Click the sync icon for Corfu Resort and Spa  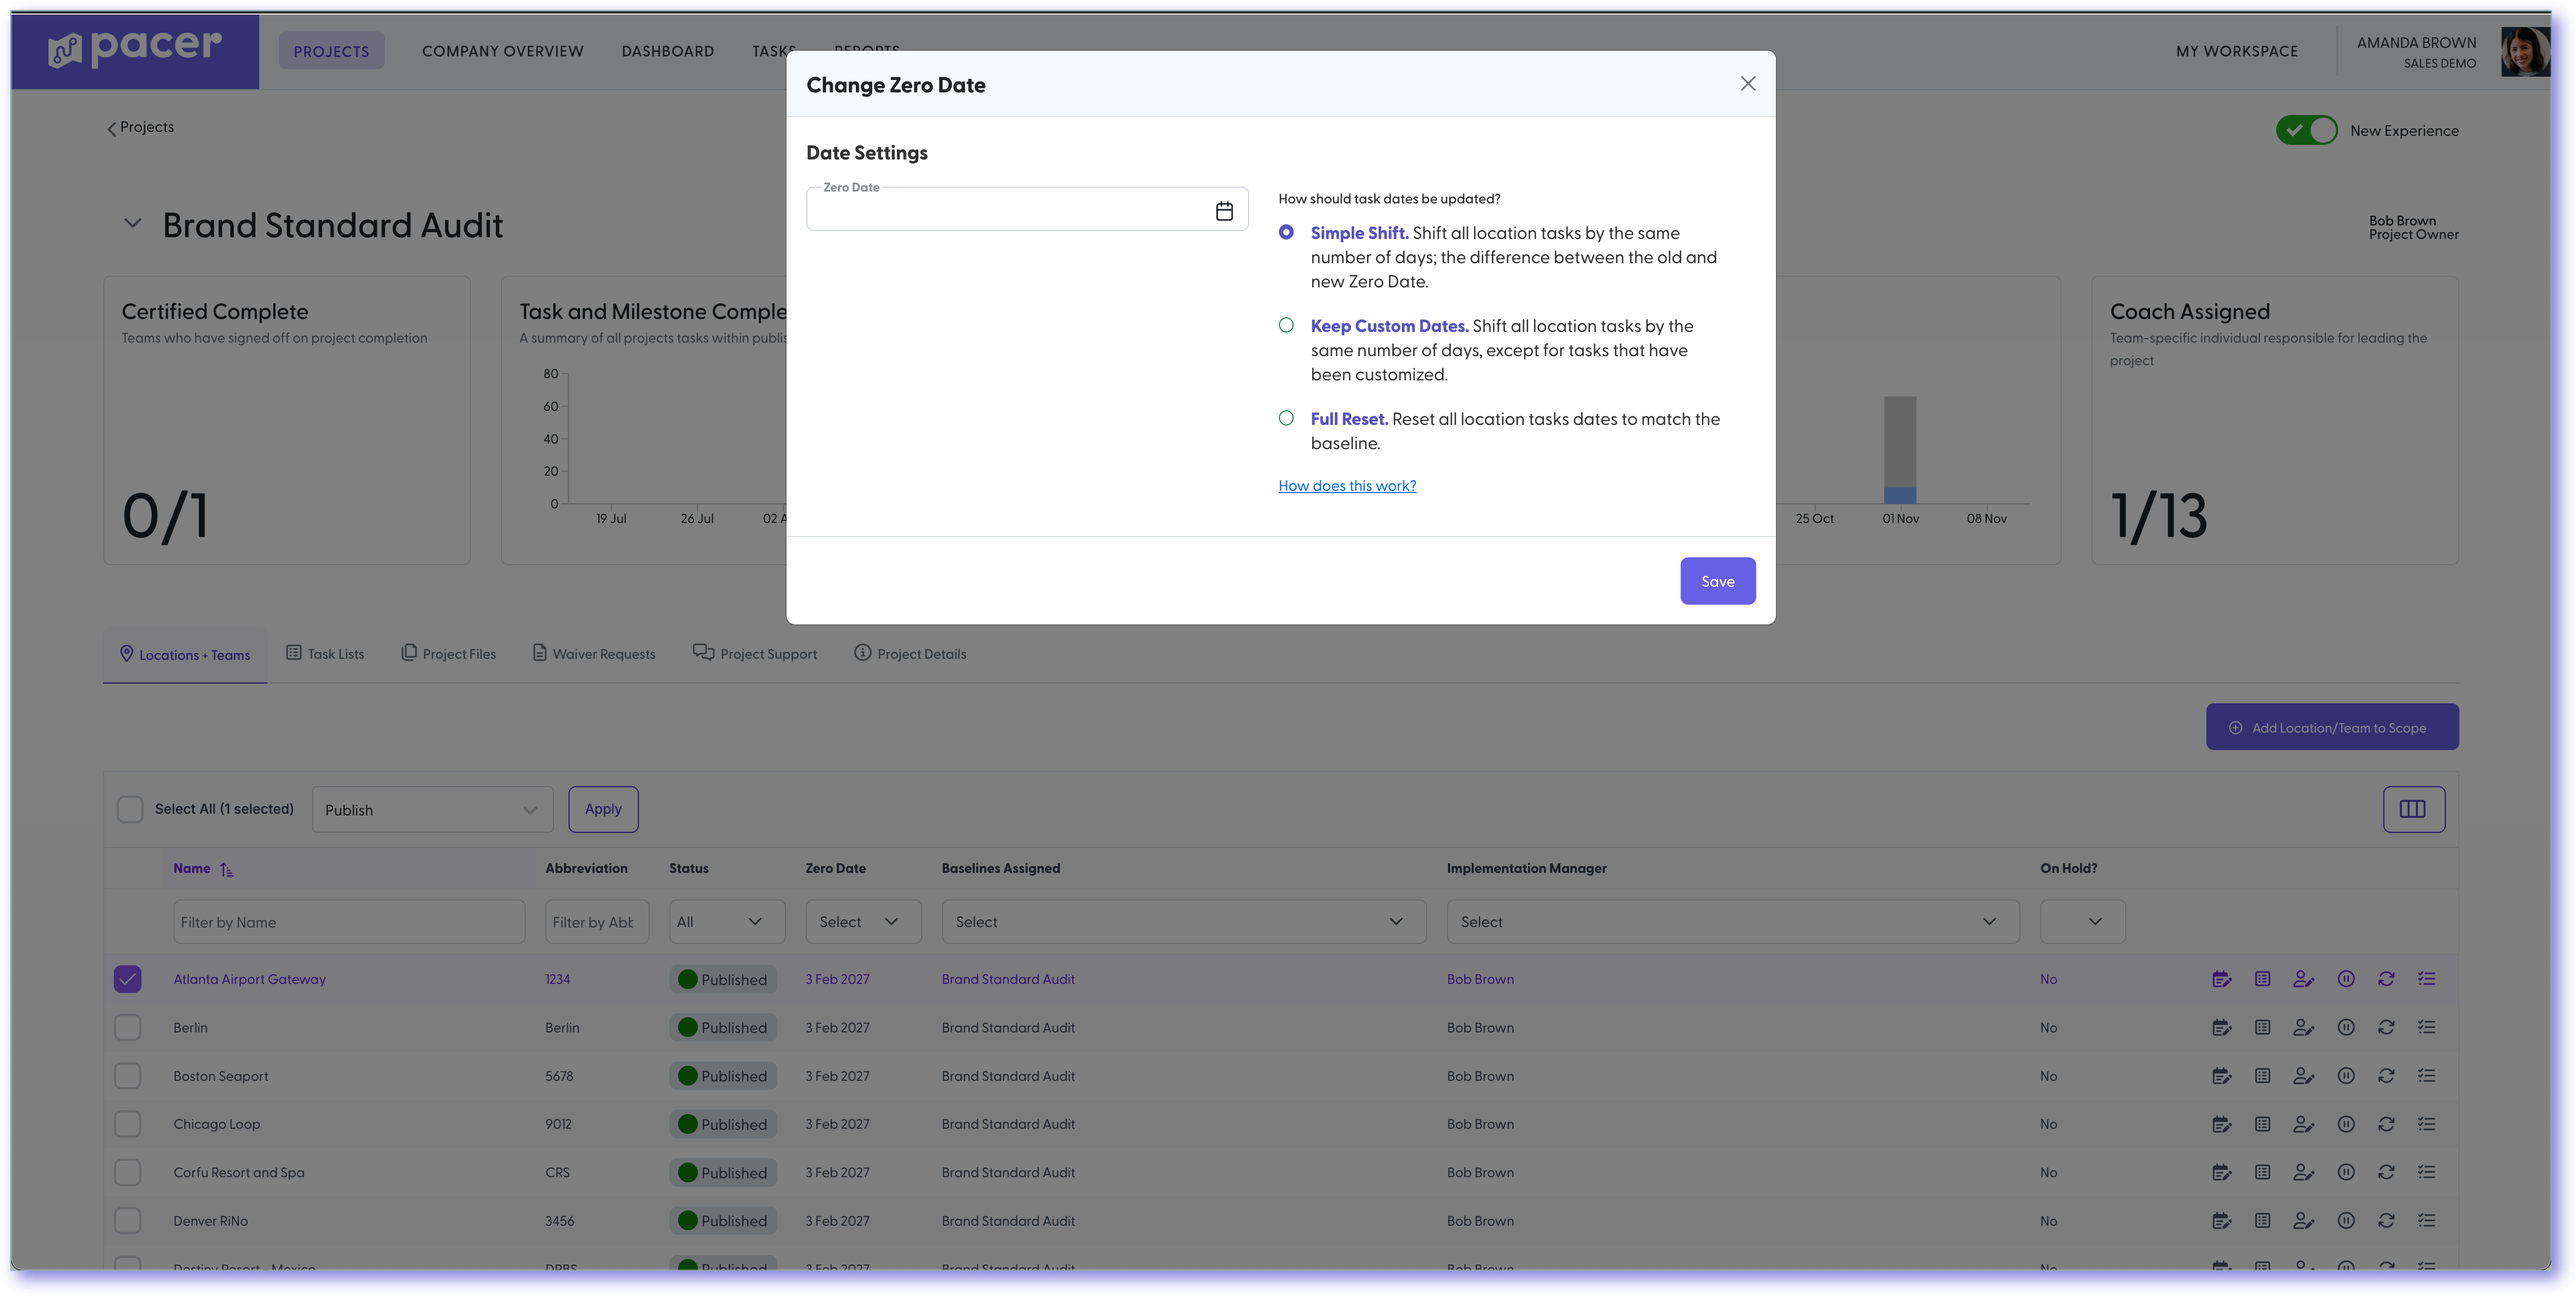point(2386,1172)
